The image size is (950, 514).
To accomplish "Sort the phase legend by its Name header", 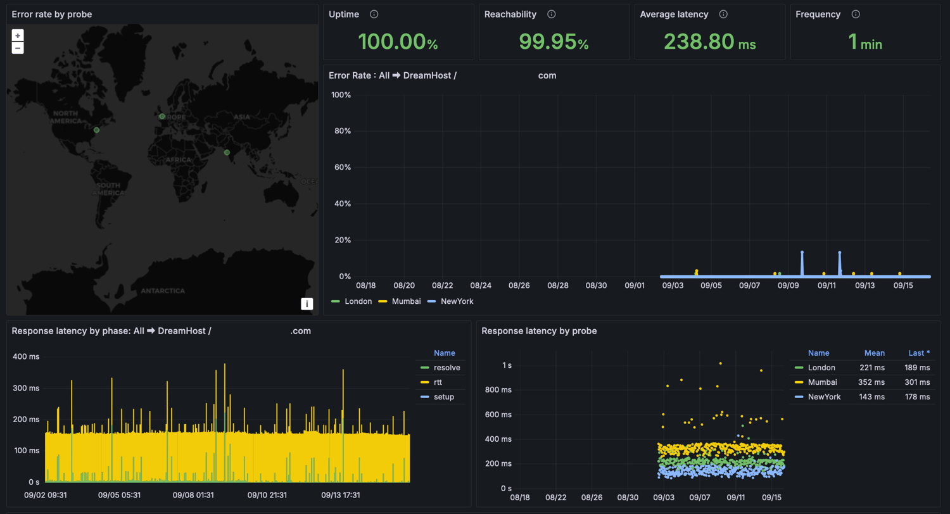I will click(x=444, y=353).
